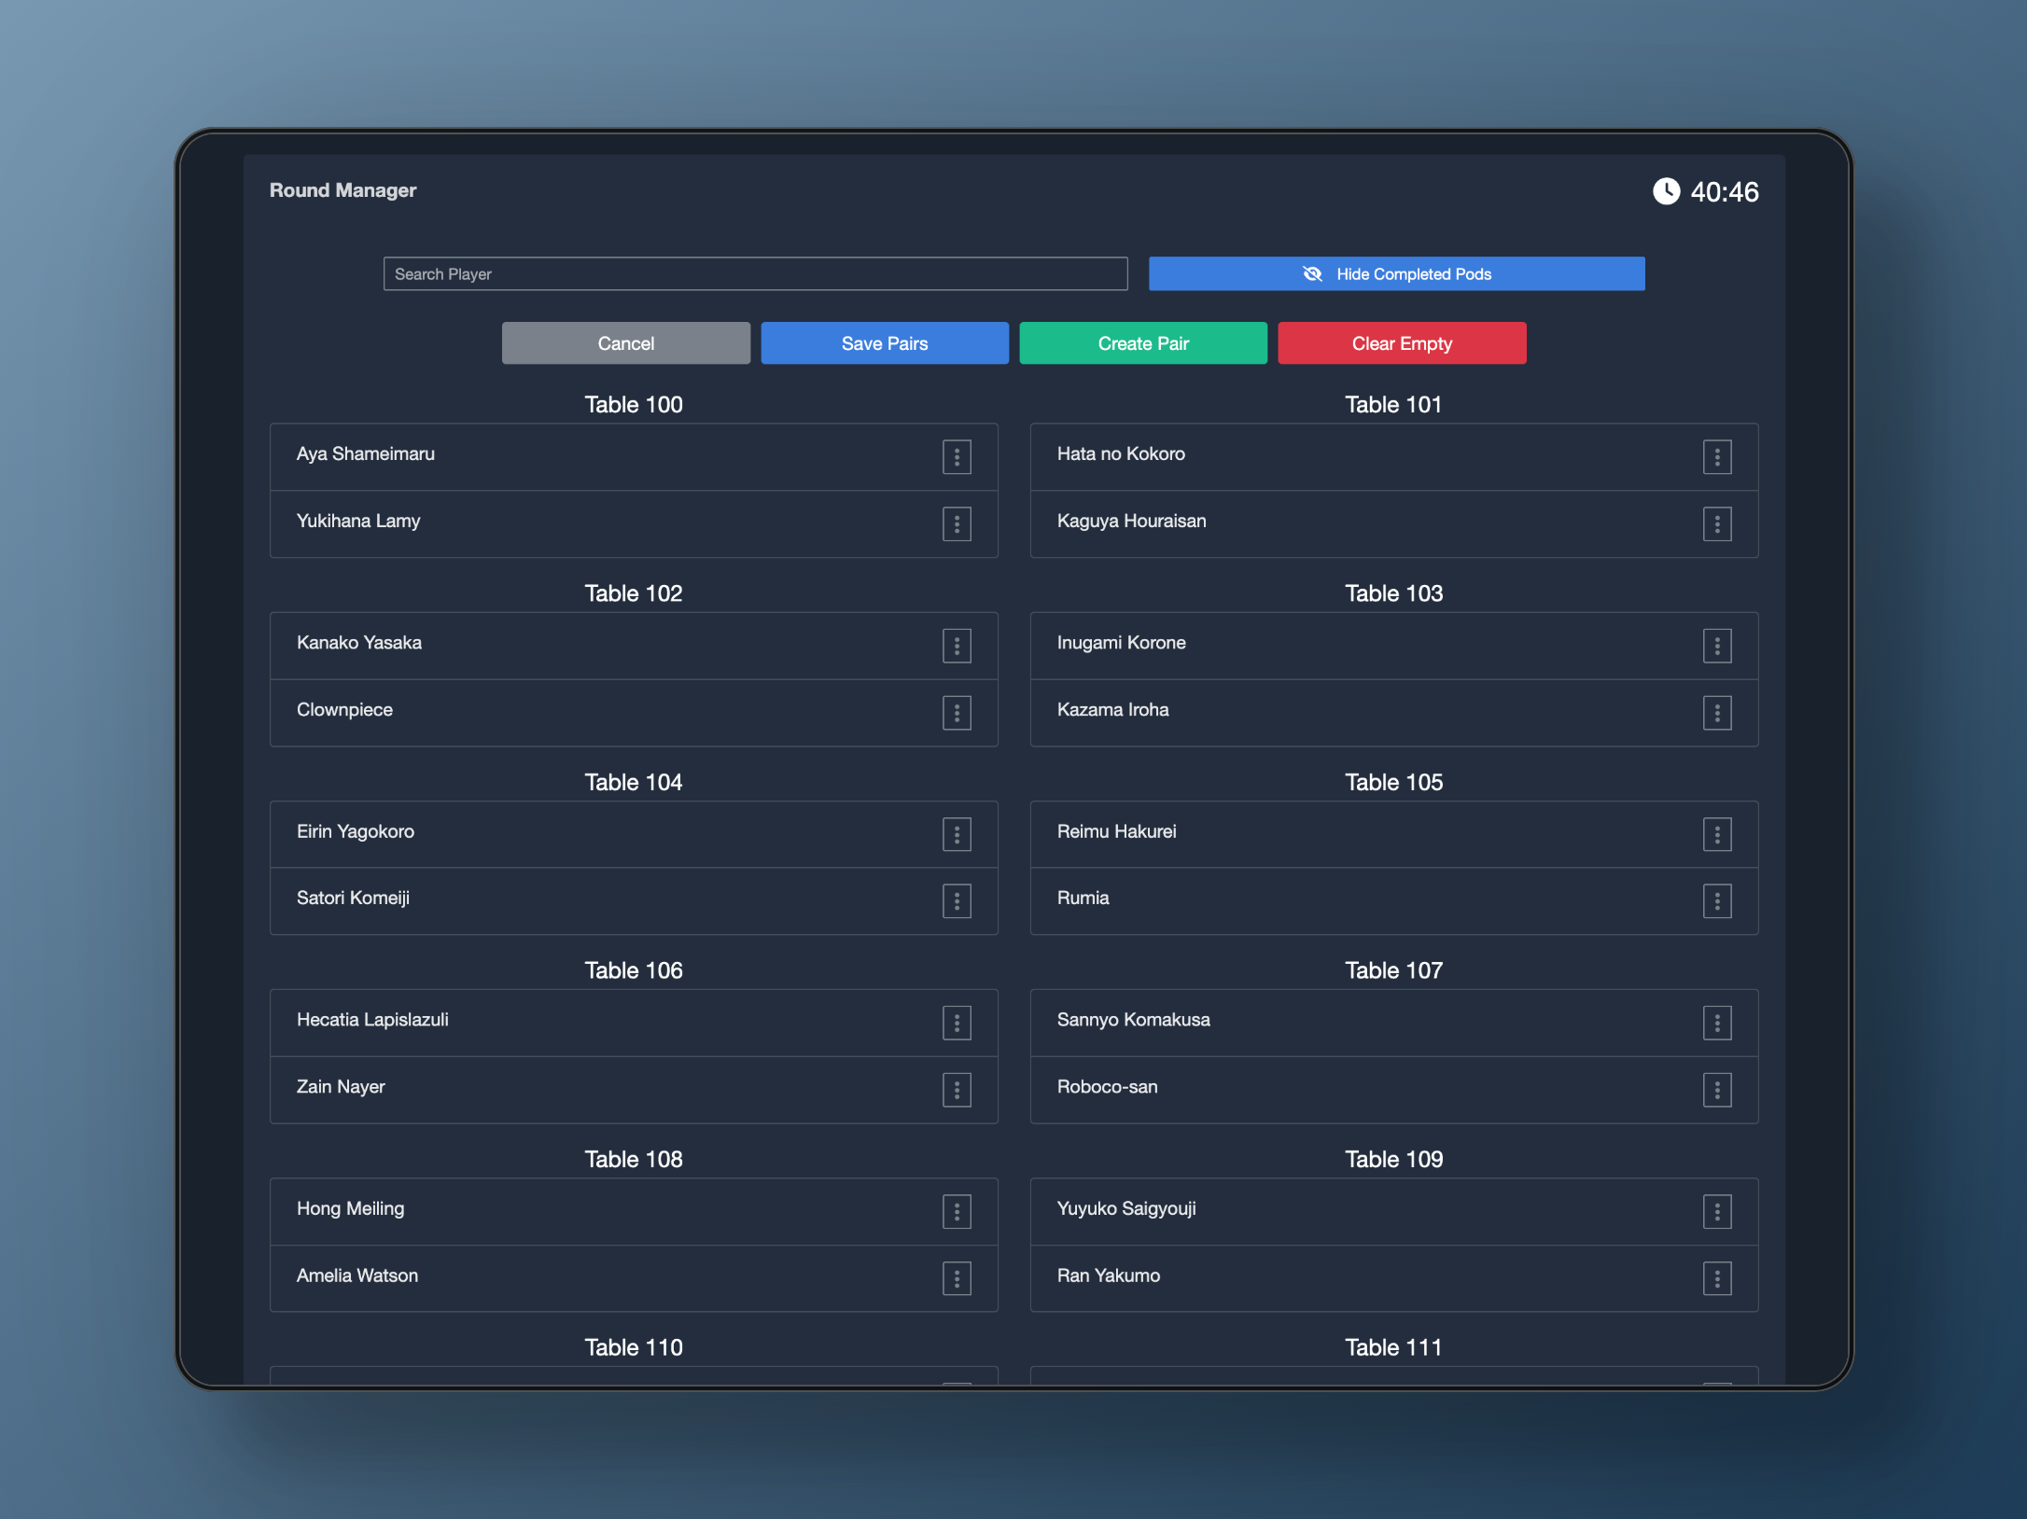Open options for Roboco-san
The image size is (2027, 1519).
tap(1717, 1090)
